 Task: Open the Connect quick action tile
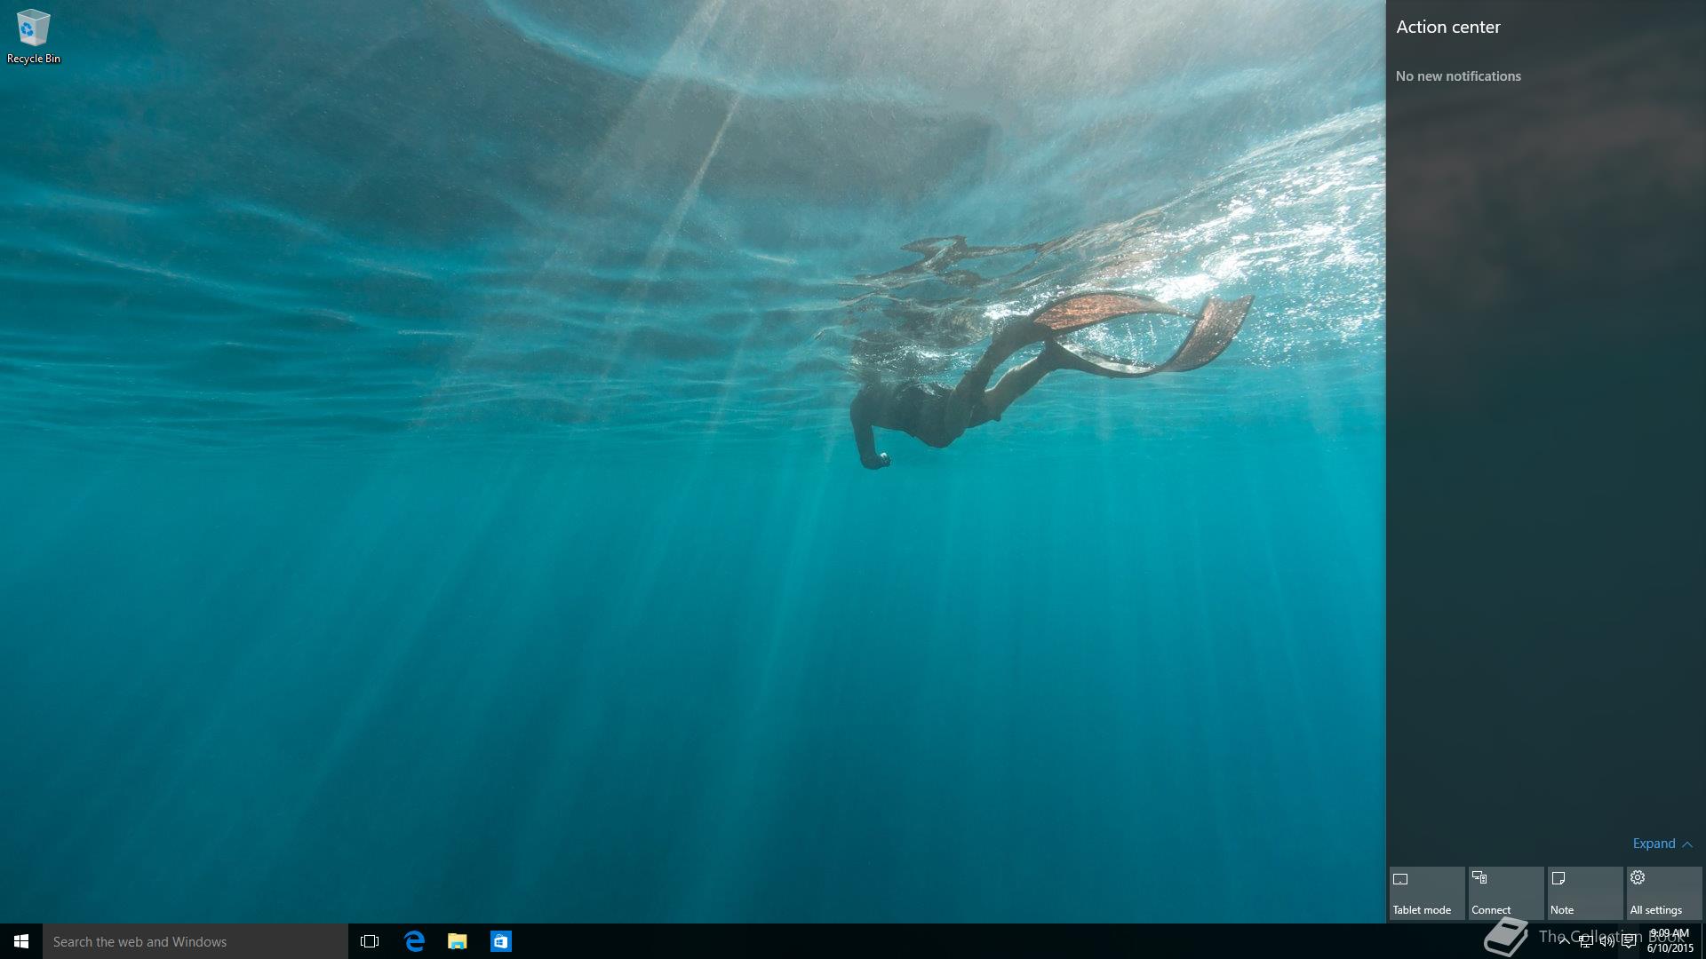pos(1506,893)
